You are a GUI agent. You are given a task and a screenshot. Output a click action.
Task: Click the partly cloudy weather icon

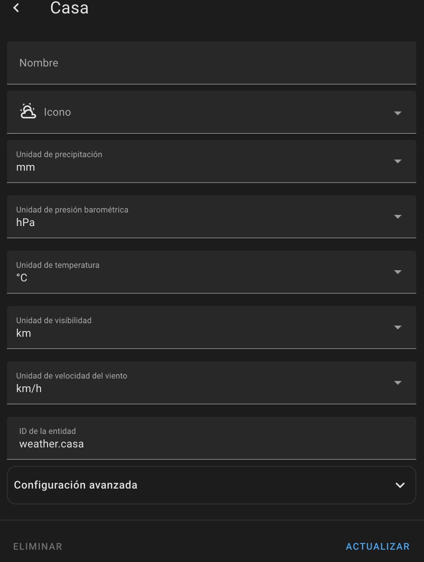tap(27, 112)
